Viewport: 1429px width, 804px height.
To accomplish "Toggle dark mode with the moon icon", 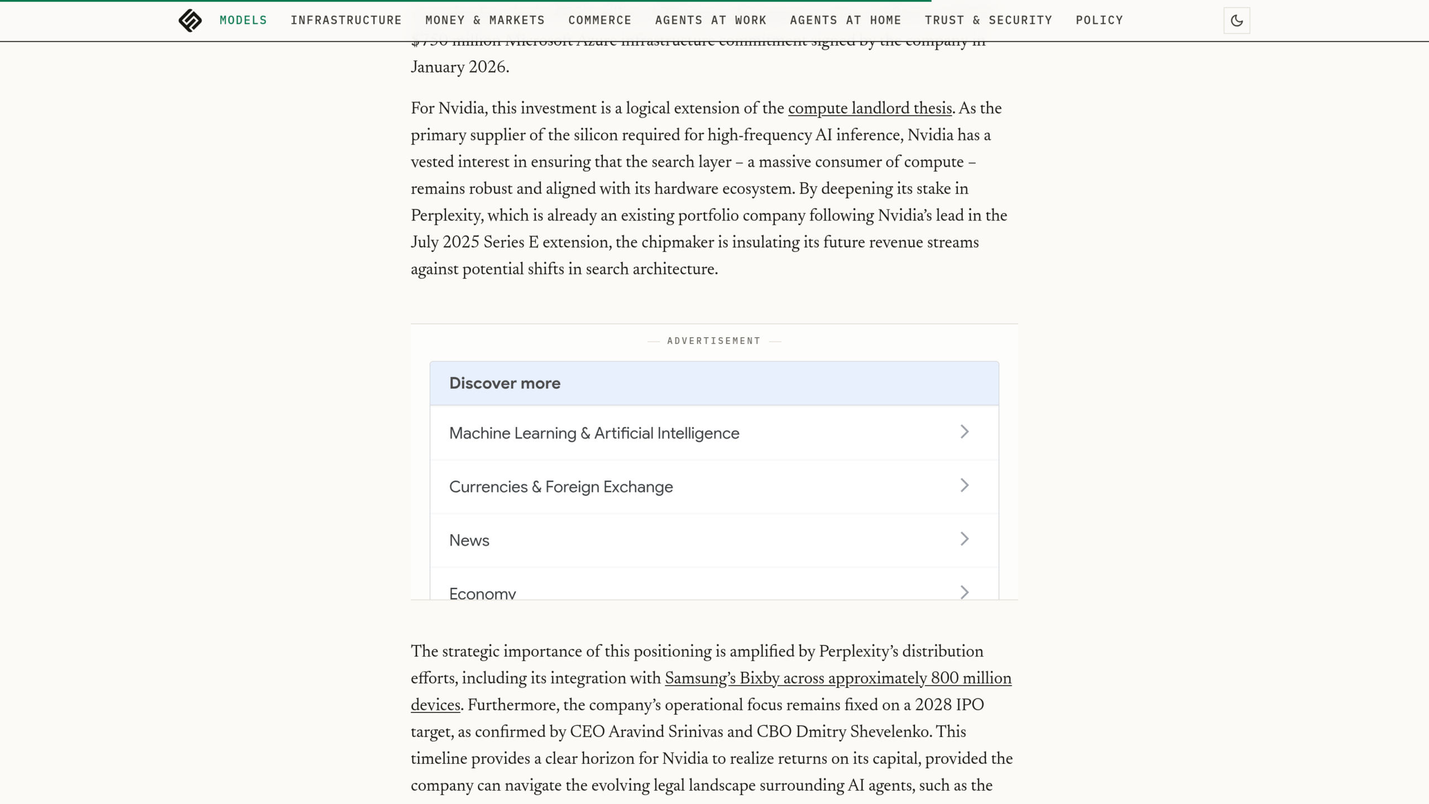I will pos(1236,21).
